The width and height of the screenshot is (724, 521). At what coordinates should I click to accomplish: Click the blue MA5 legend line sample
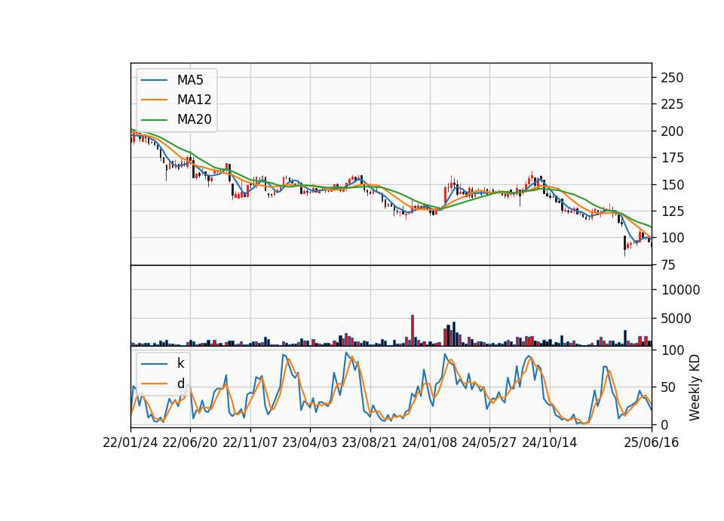pyautogui.click(x=154, y=80)
